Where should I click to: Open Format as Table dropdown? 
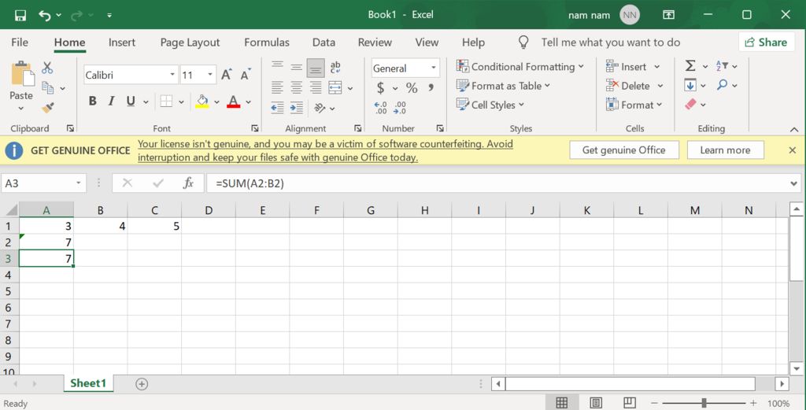[503, 86]
